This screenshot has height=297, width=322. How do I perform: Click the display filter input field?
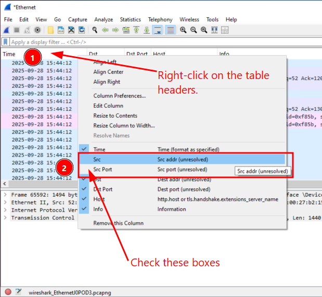156,42
